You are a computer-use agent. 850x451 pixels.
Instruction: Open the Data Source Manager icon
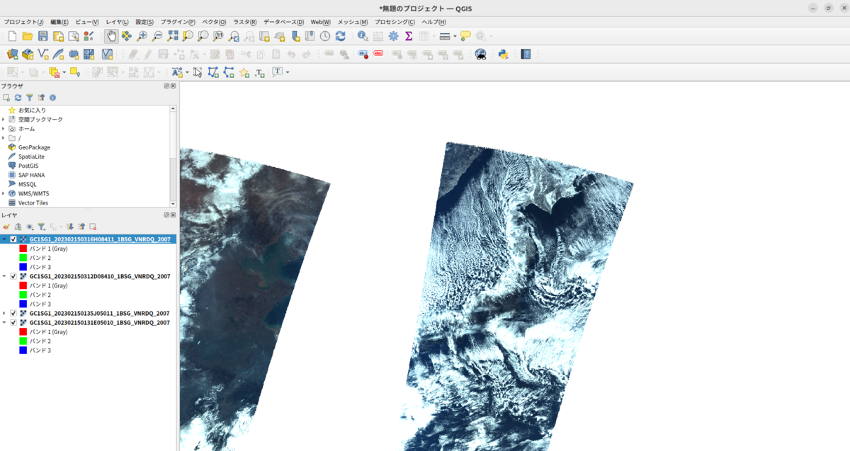(12, 54)
